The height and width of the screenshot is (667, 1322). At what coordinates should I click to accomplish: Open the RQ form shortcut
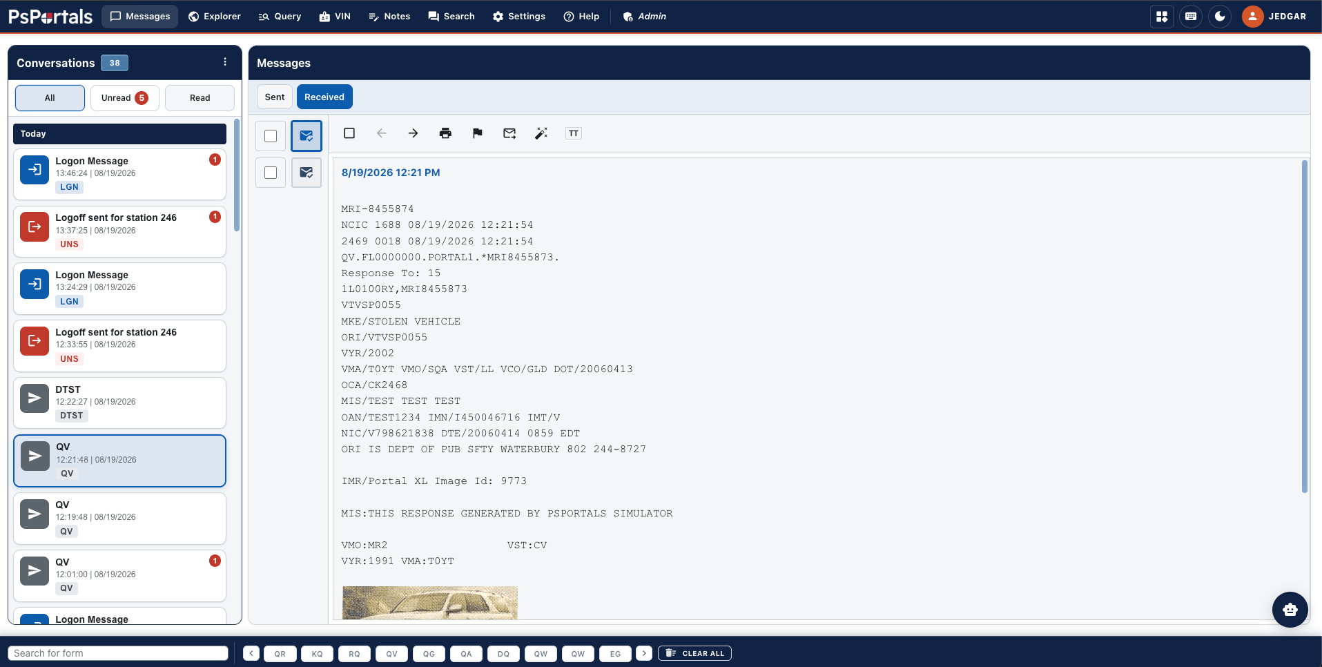pyautogui.click(x=354, y=653)
